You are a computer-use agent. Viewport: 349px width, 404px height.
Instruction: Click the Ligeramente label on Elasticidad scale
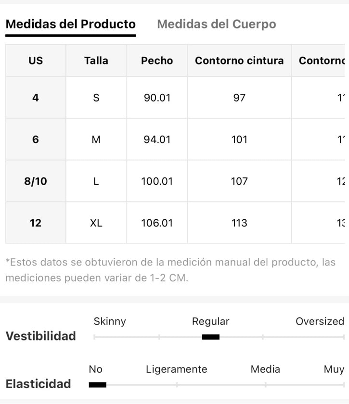[177, 369]
